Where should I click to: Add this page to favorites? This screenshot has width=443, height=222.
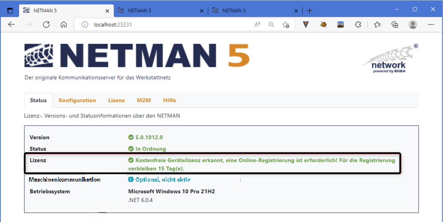point(286,24)
